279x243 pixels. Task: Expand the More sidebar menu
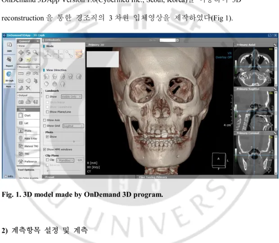tap(9, 86)
